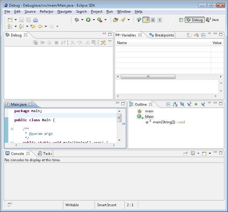Click the Run External Tools icon
Image resolution: width=228 pixels, height=212 pixels.
pos(100,20)
